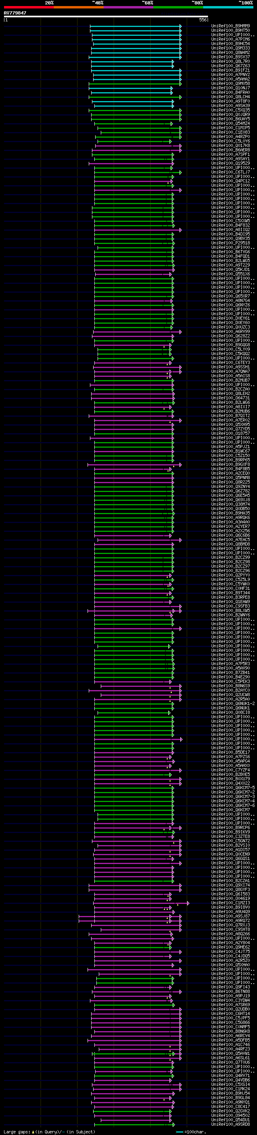Choose the UniRef100_B6TN88 entry
Image resolution: width=257 pixels, height=1135 pixels.
[230, 991]
